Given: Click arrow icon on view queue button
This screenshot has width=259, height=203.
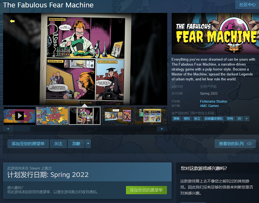Looking at the screenshot, I should [249, 143].
